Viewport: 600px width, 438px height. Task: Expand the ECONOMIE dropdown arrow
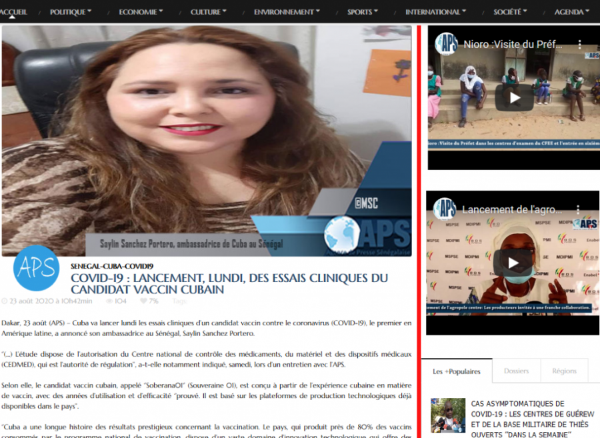tap(161, 11)
